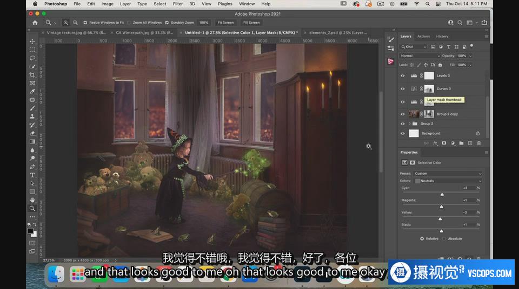The width and height of the screenshot is (519, 289).
Task: Open Properties panel flyout menu
Action: pyautogui.click(x=486, y=152)
